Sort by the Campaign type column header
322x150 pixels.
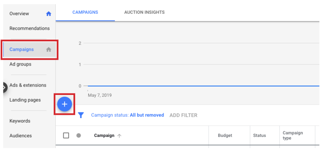click(x=293, y=136)
